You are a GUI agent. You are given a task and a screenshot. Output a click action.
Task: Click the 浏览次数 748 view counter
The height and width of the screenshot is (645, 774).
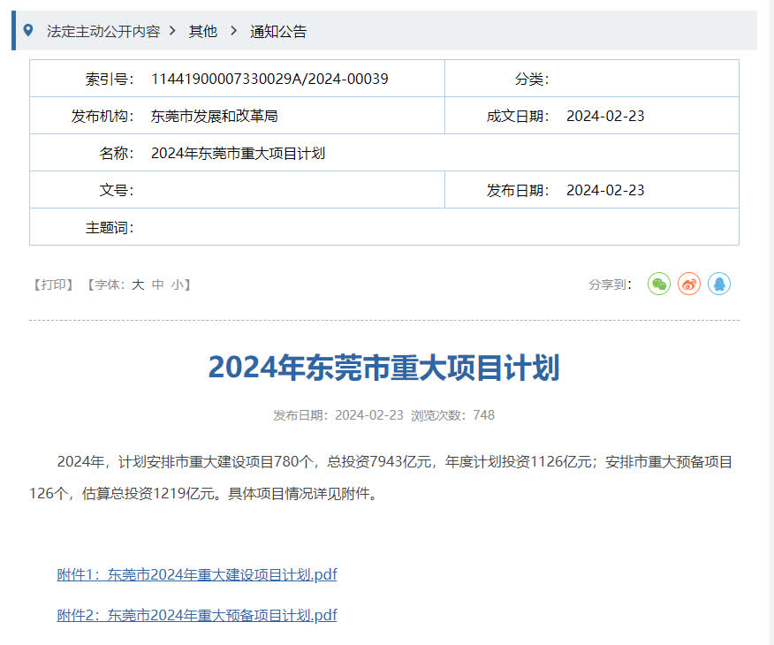point(452,415)
